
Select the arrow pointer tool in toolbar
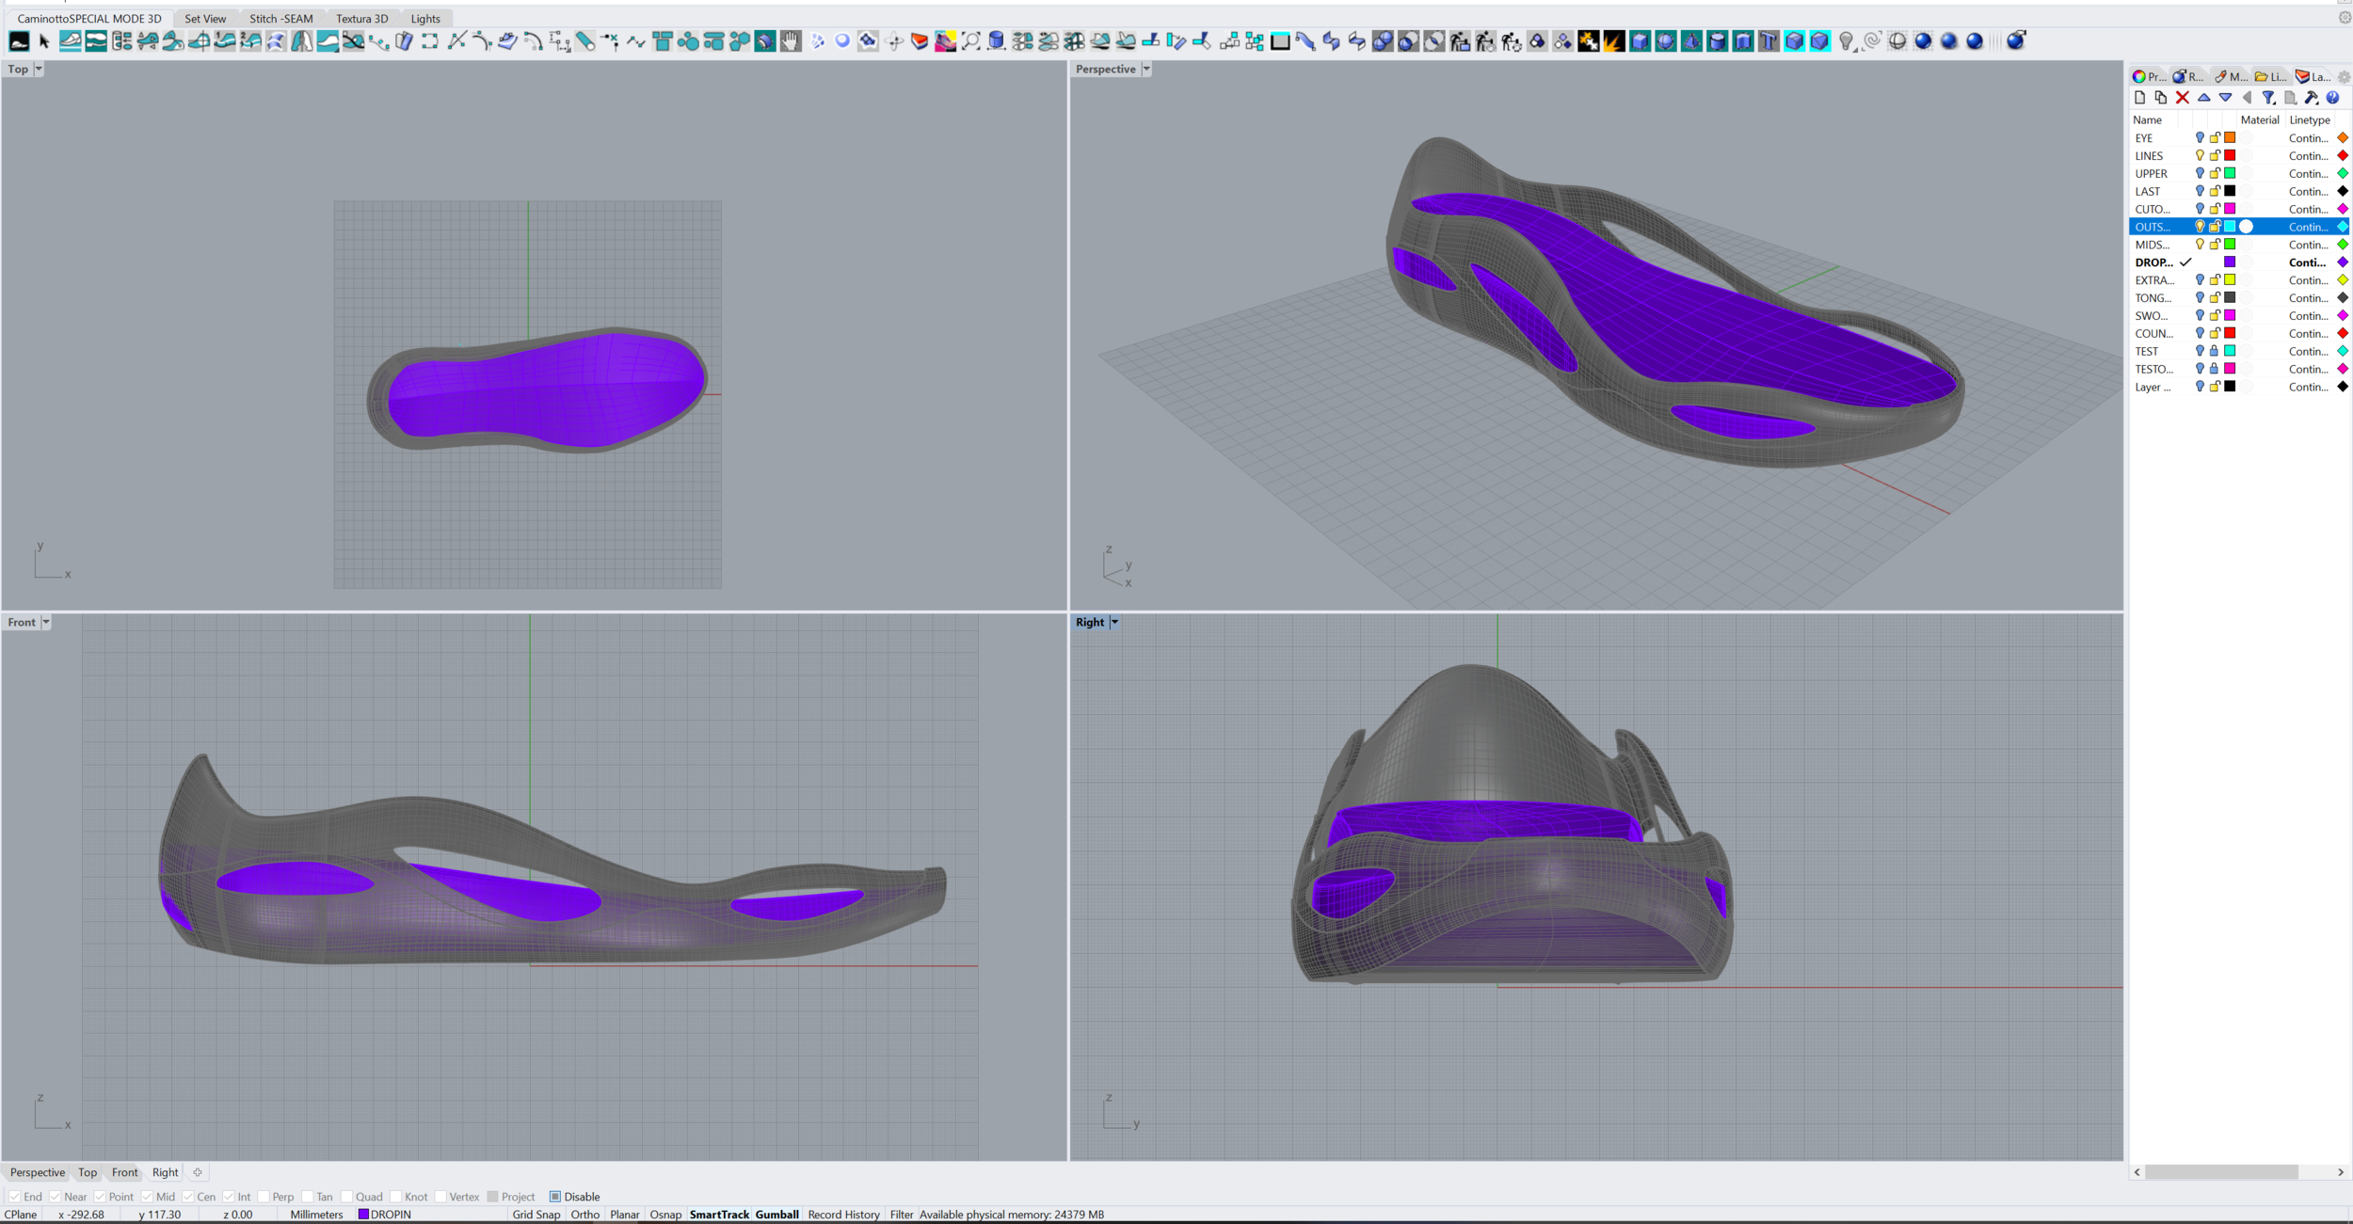[x=43, y=41]
